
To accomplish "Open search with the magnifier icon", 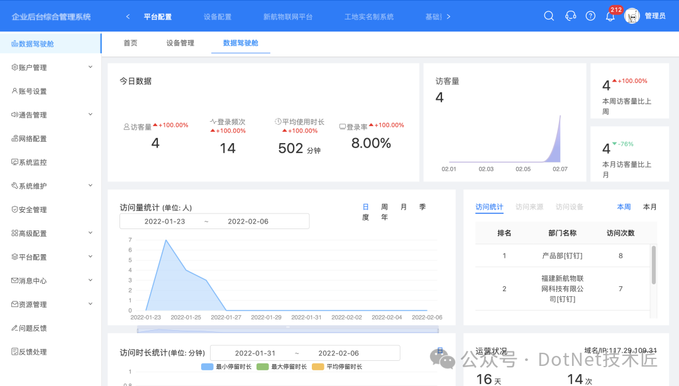I will 549,16.
